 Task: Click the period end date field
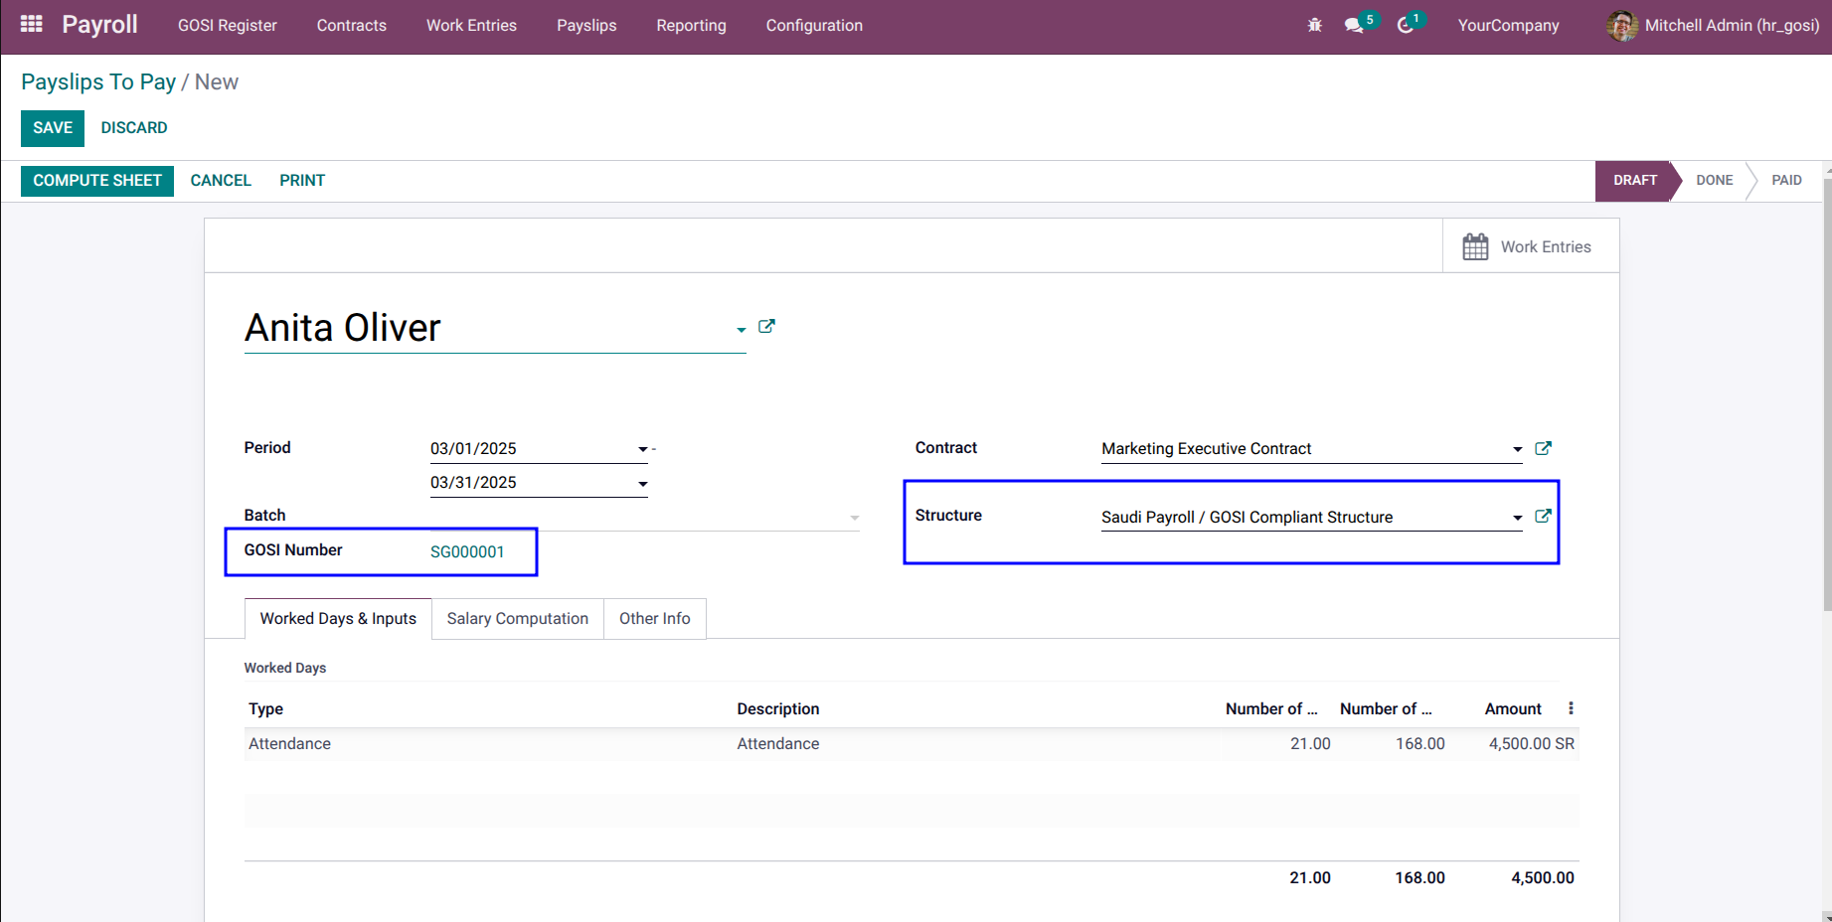pos(539,482)
